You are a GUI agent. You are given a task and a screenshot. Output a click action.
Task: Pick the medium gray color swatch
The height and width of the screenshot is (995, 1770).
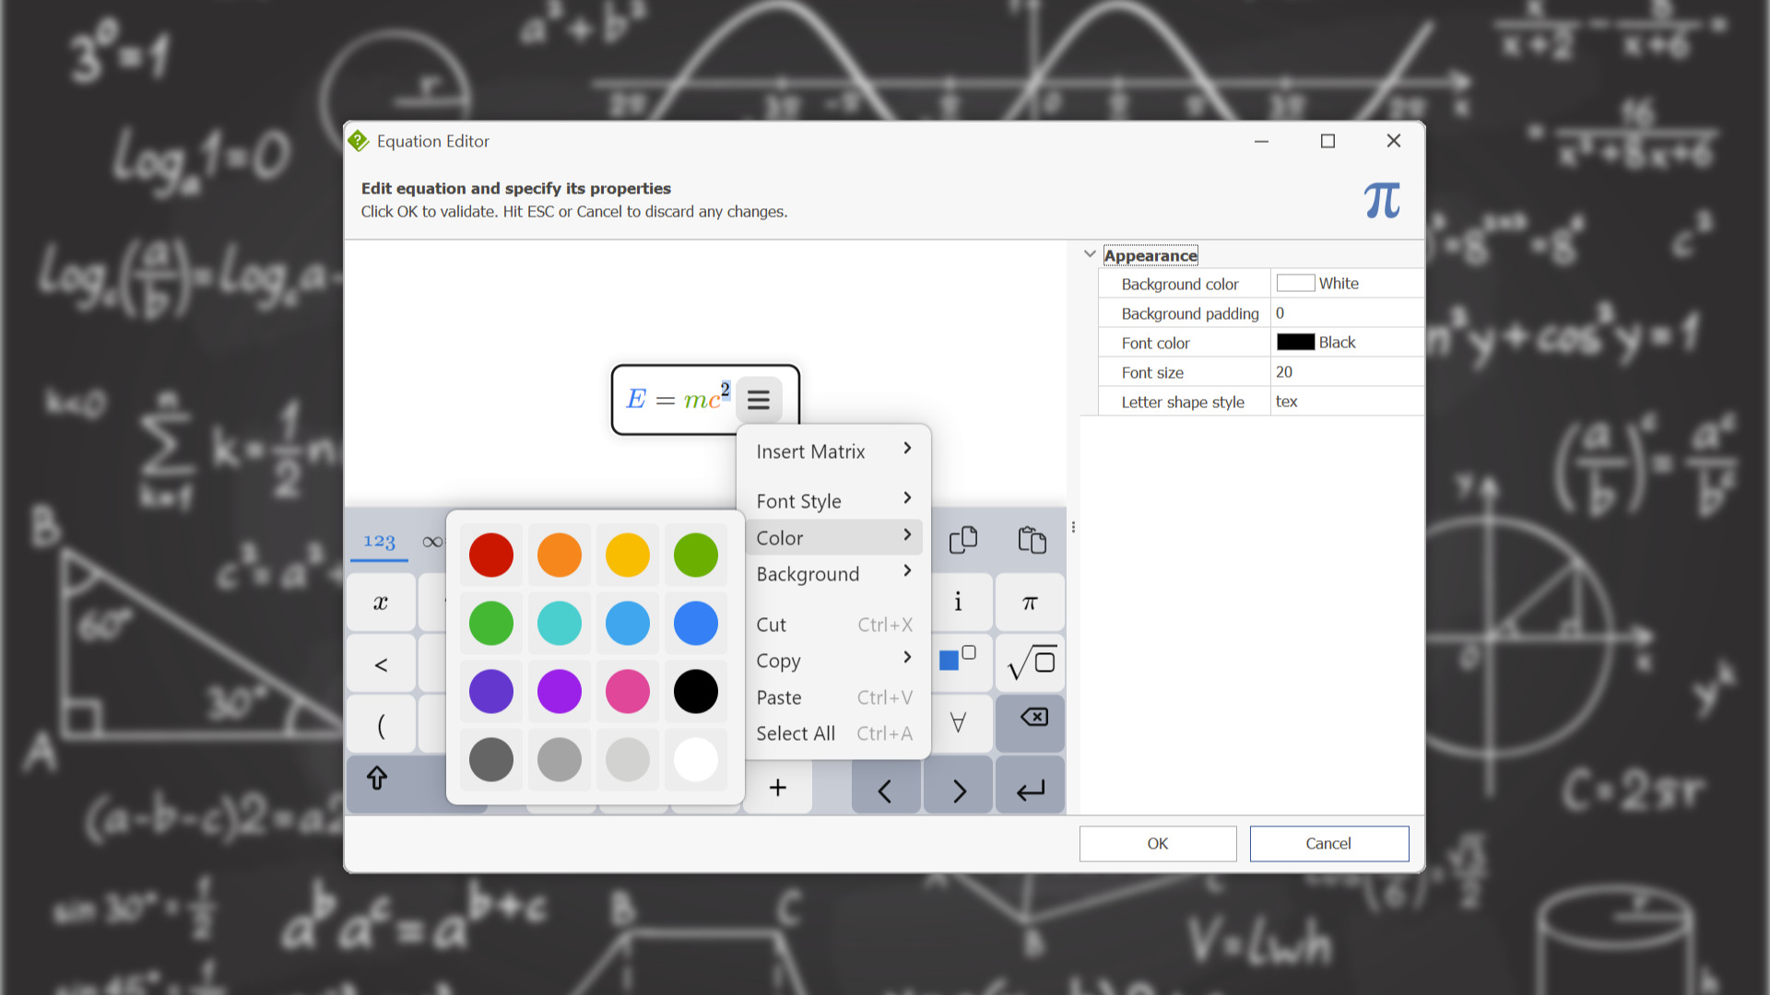[x=560, y=760]
